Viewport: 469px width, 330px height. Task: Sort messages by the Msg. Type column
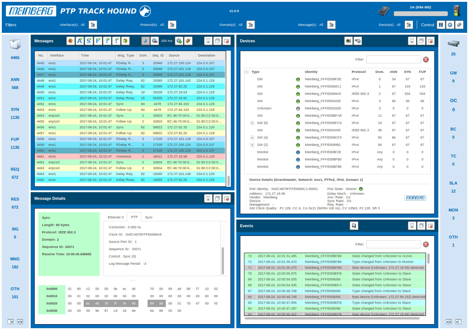[125, 55]
